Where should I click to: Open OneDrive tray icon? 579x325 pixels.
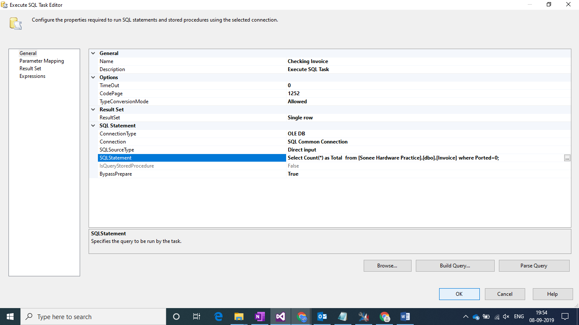click(476, 317)
